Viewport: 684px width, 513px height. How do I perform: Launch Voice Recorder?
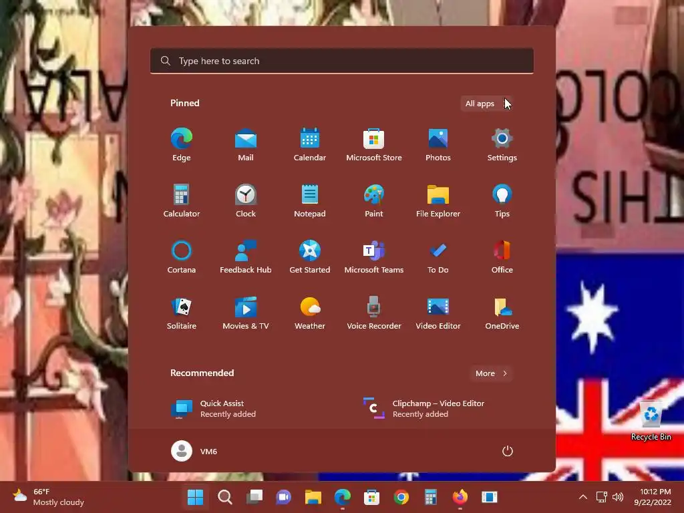pos(374,313)
